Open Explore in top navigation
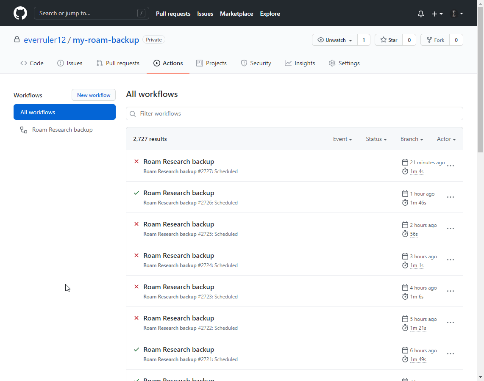 270,14
